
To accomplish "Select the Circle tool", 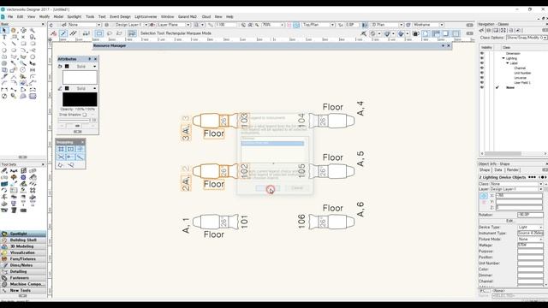I will (4, 50).
